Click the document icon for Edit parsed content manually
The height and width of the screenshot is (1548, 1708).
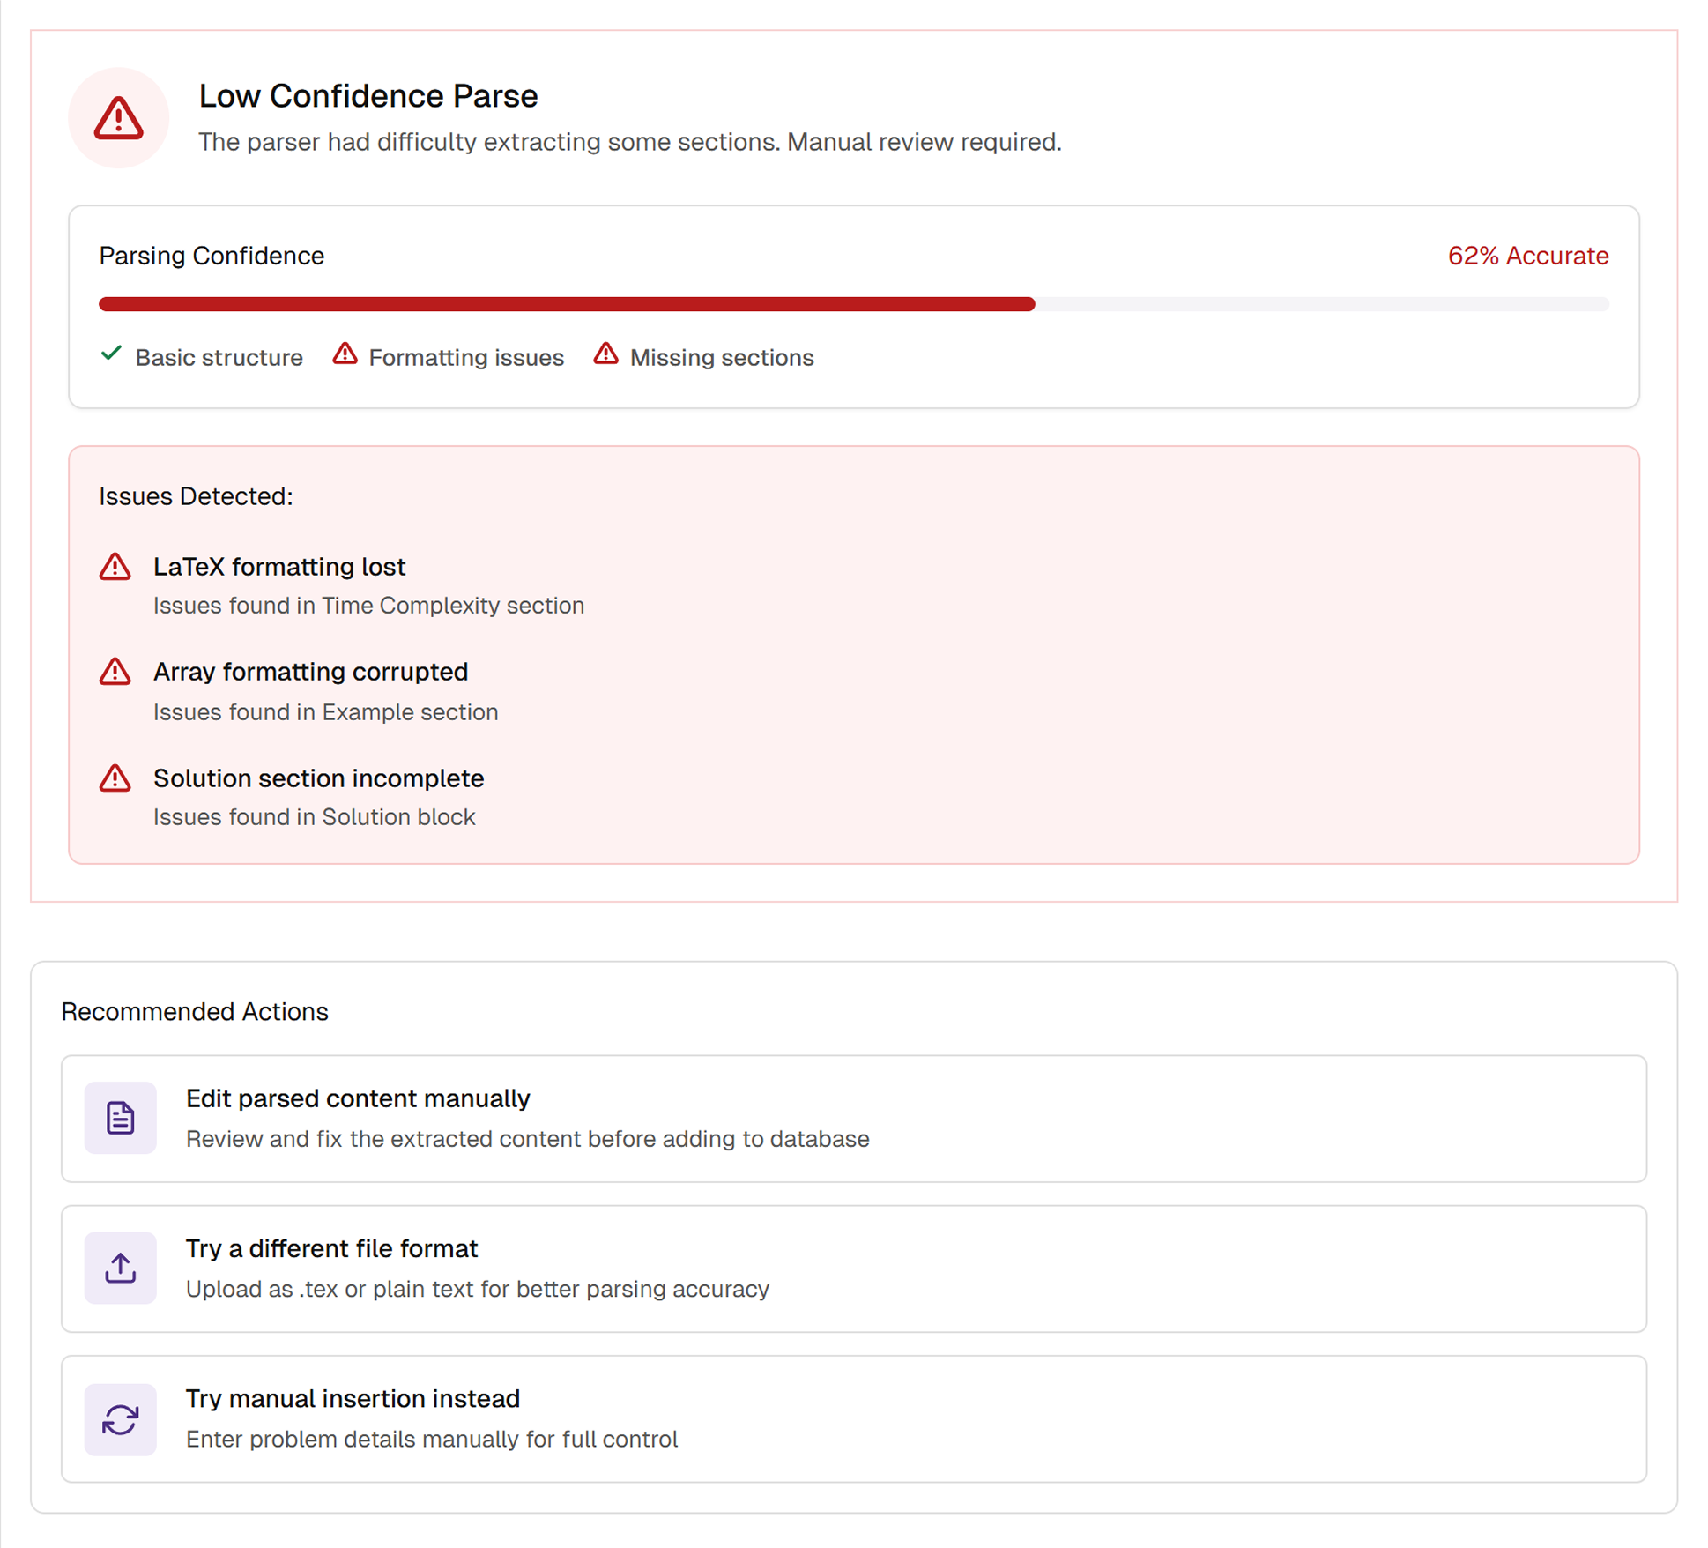coord(121,1118)
